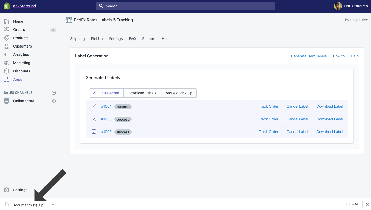Viewport: 371px width, 210px height.
Task: Click the Orders inbox icon
Action: 6,30
